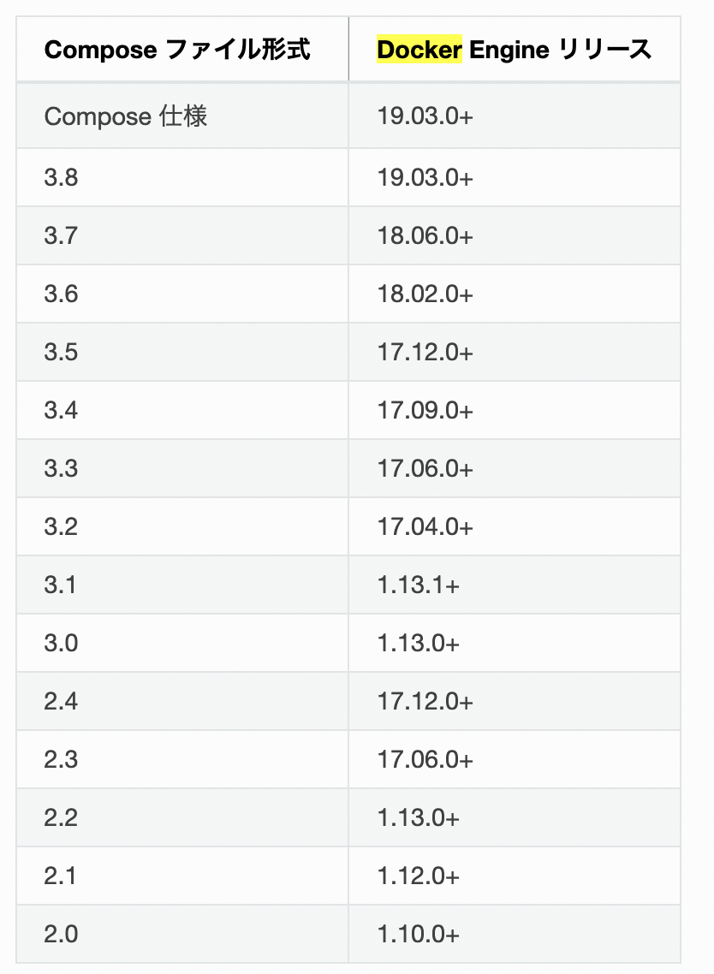714x974 pixels.
Task: Select the 3.7 format version cell
Action: 62,236
